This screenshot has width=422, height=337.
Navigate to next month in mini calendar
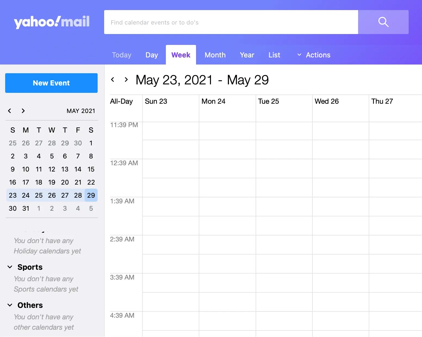[x=23, y=111]
